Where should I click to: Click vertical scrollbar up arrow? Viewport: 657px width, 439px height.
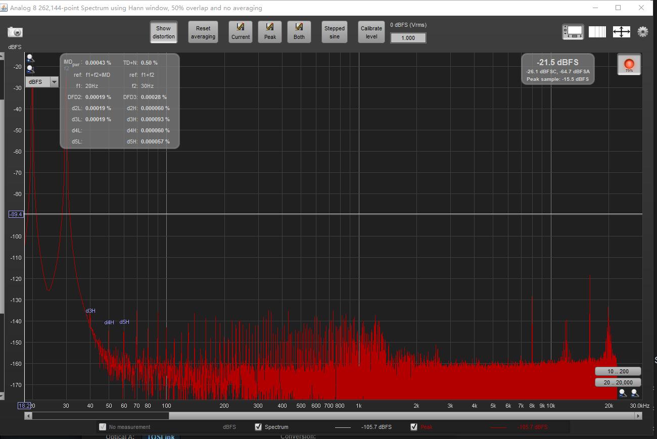point(2,56)
